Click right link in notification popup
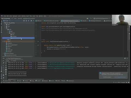Screen dimensions: 131x98 click(x=120, y=77)
